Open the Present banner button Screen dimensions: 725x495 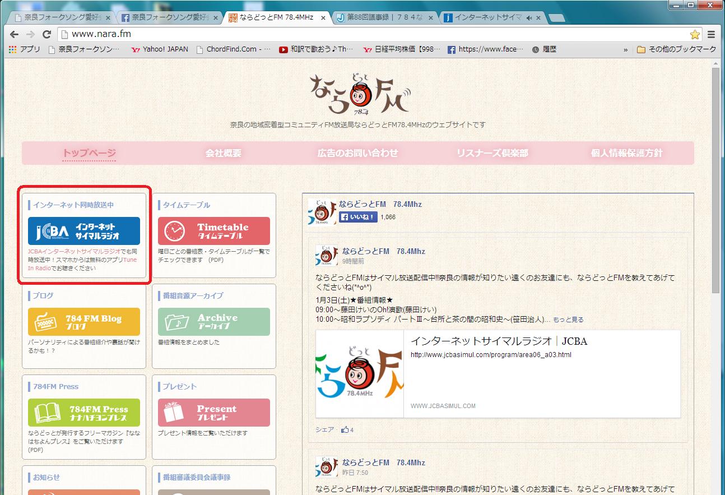213,413
